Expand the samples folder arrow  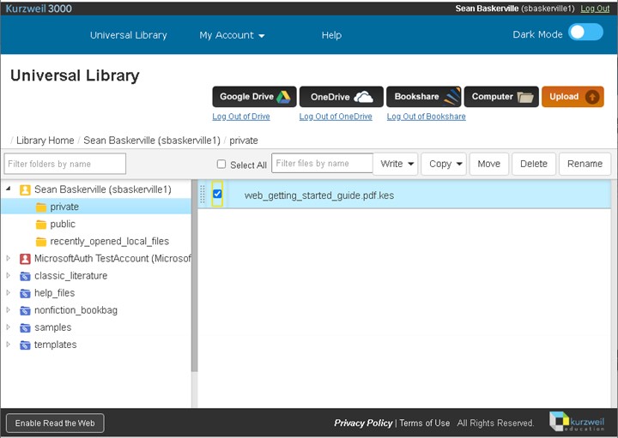coord(9,327)
